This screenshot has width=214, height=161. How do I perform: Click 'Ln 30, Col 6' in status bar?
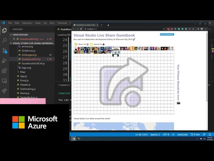[x=141, y=135]
